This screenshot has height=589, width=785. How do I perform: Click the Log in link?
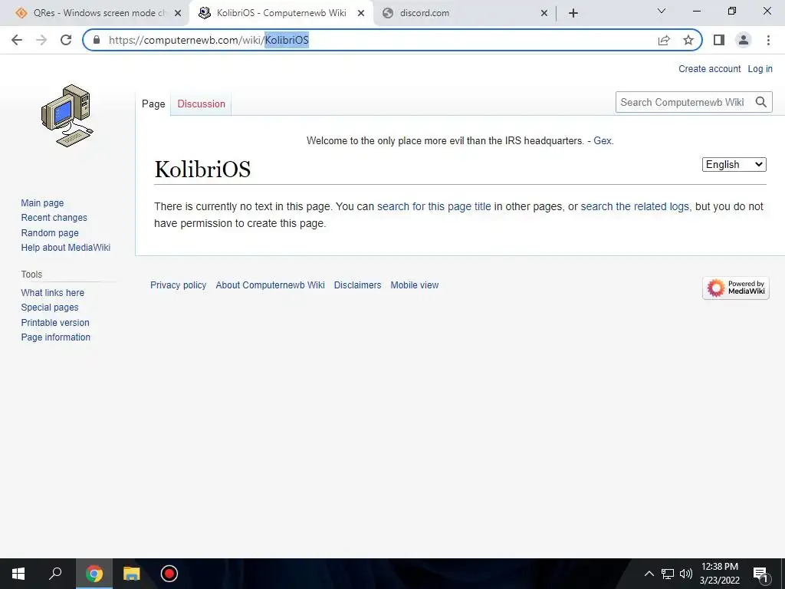pos(760,68)
